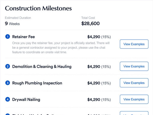Click the Rough Plumbing Inspection $4,290 amount
Viewport: 153px width, 115px height.
[94, 83]
